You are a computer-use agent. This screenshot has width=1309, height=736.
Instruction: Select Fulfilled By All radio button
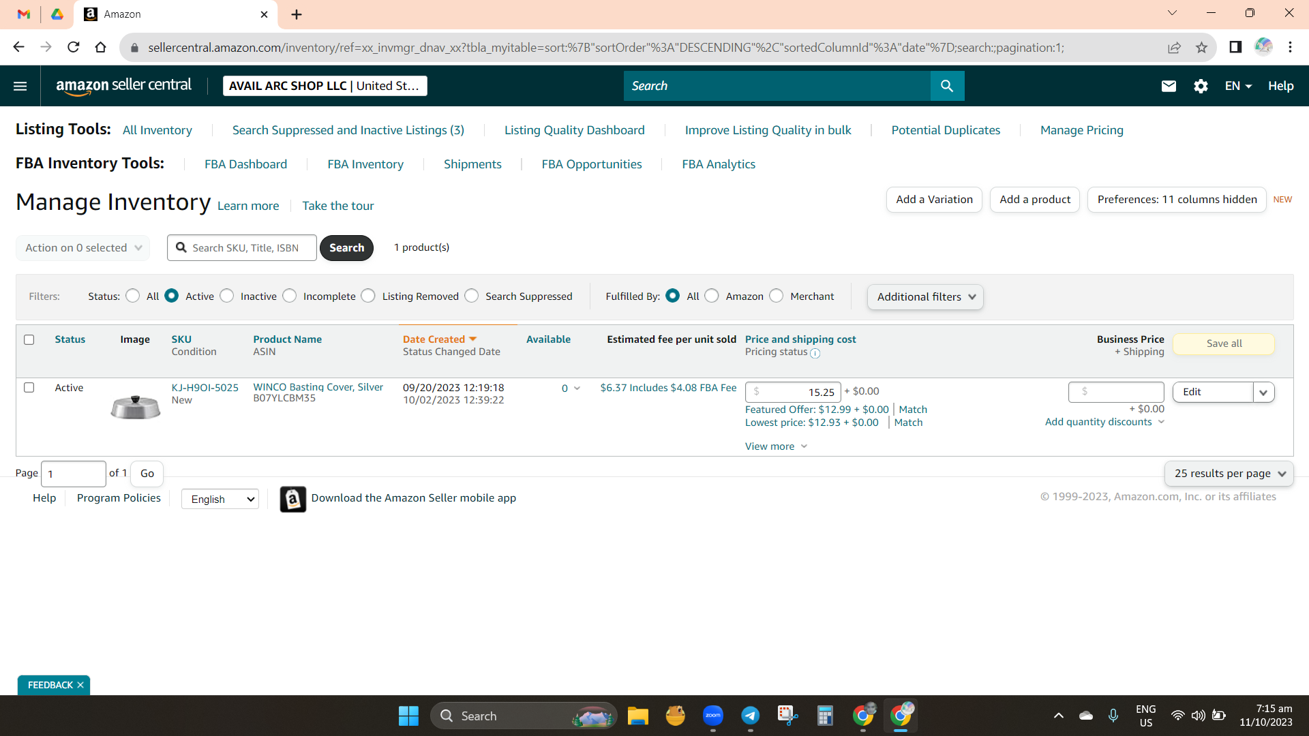[x=673, y=296]
